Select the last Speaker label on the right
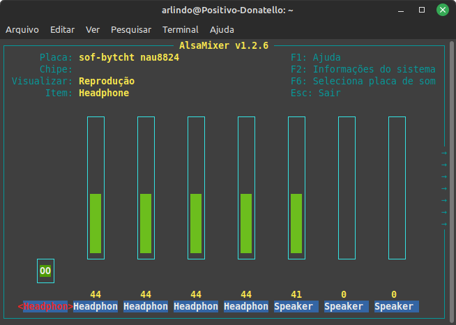This screenshot has height=325, width=456. point(397,306)
